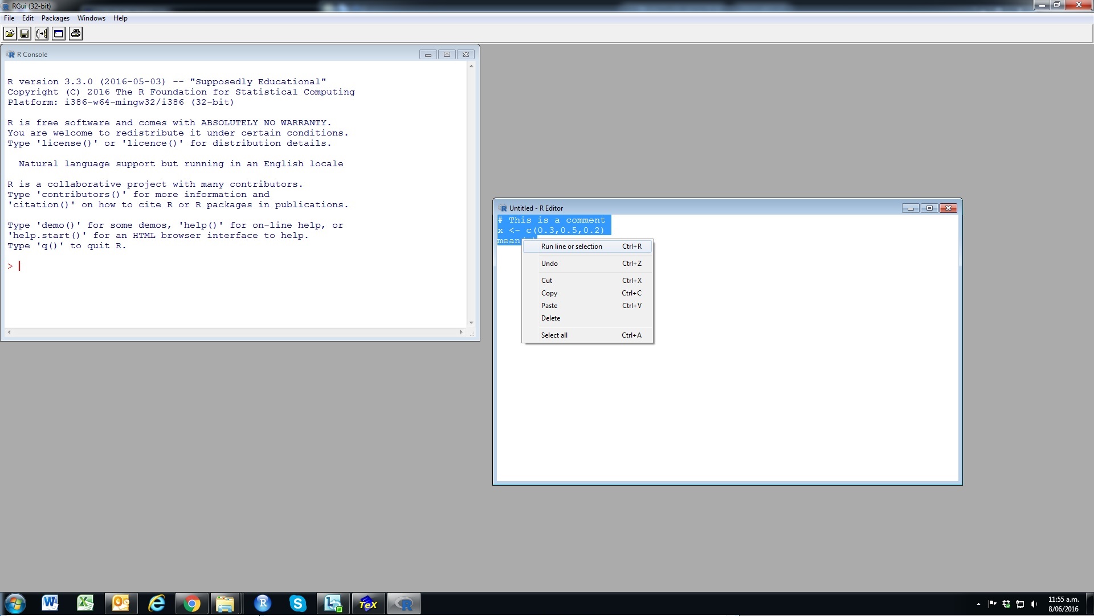Viewport: 1094px width, 616px height.
Task: Run line or selection via toolbar icon
Action: point(42,34)
